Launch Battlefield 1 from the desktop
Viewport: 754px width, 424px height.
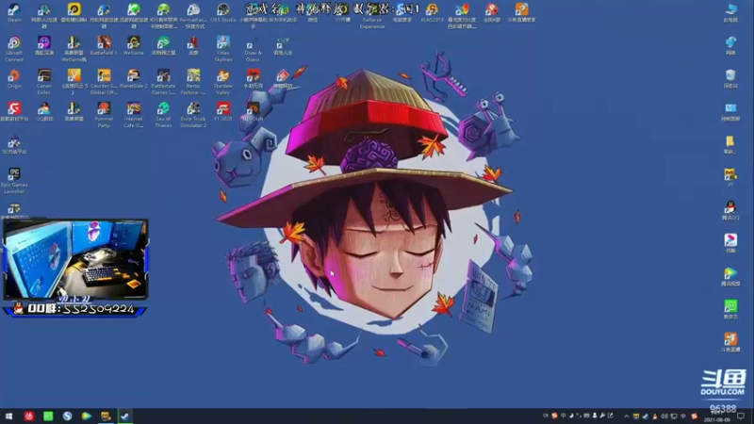click(104, 45)
